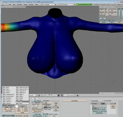Select Bip01 UpperArmTwist.L vertex group

tap(22, 89)
